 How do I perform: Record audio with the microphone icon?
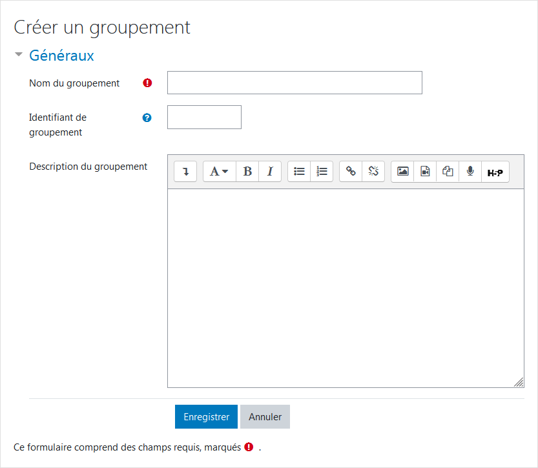click(470, 172)
